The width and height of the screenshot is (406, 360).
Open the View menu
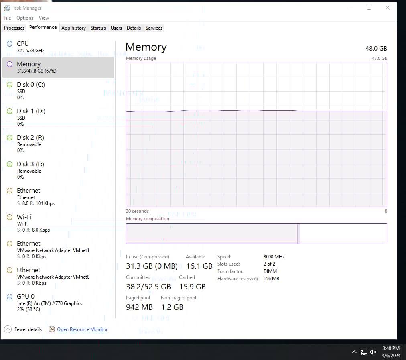point(44,18)
